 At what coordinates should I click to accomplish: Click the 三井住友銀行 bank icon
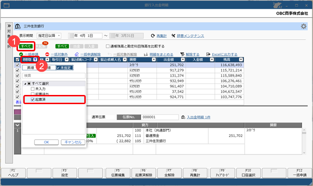click(18, 26)
